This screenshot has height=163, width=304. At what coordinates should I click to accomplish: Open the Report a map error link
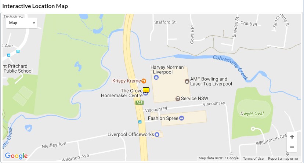click(x=283, y=158)
